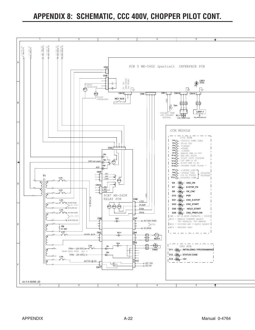Click the COOLANT TEMP (ON COOLANT RETURN) note
The height and width of the screenshot is (330, 255).
(x=167, y=115)
